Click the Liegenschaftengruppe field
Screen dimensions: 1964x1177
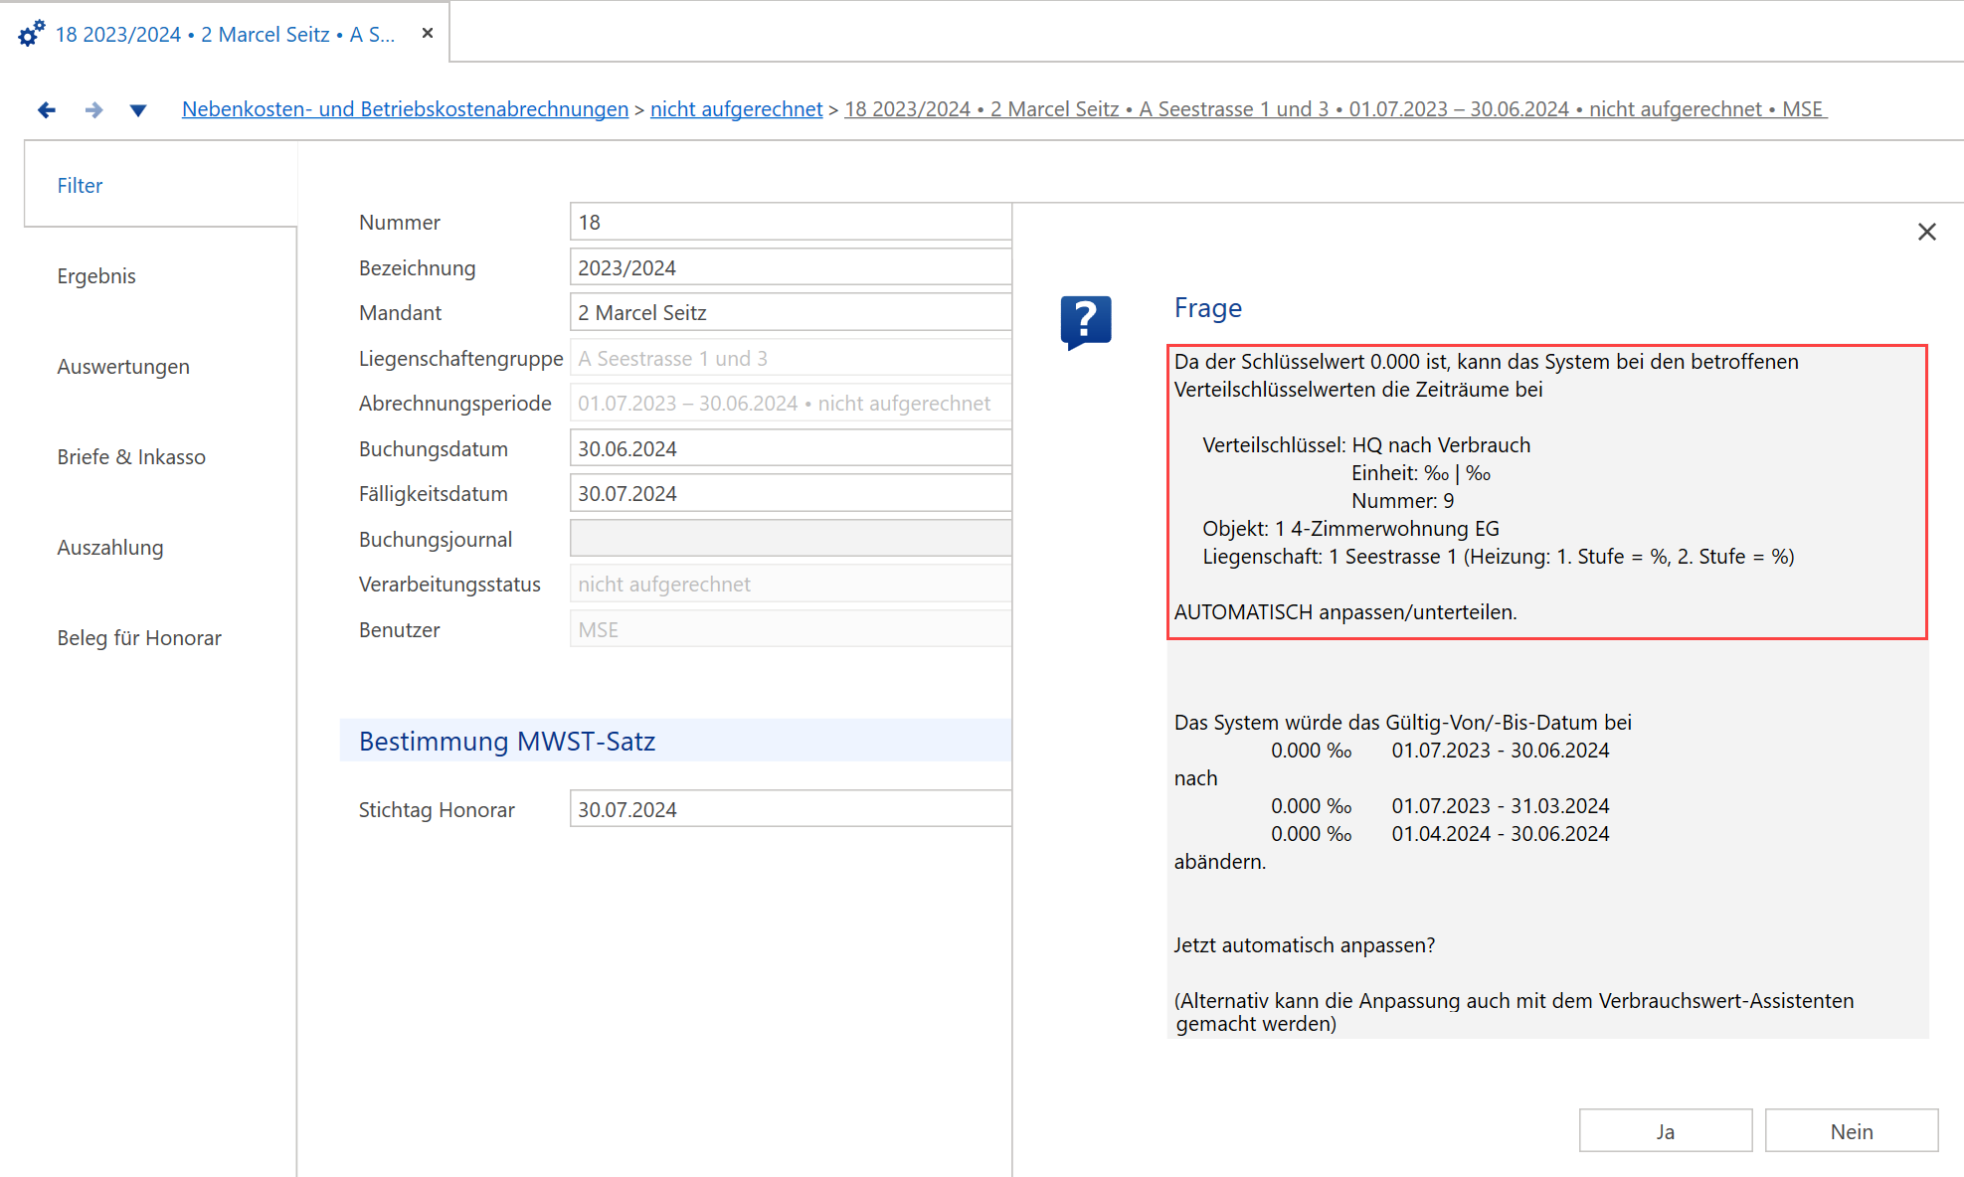(x=791, y=358)
